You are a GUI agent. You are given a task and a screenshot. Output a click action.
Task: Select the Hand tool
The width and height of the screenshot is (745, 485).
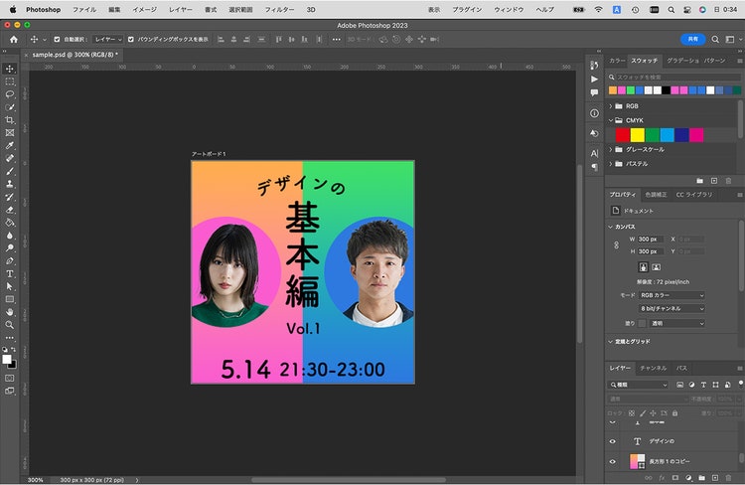(10, 312)
